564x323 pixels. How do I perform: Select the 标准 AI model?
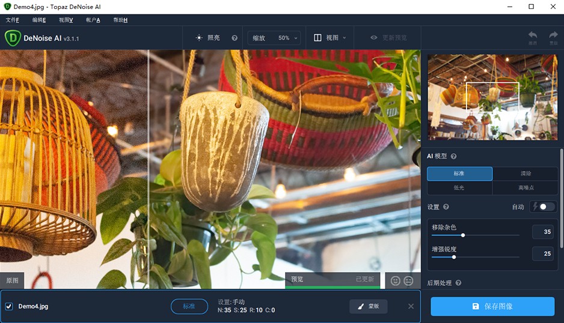[460, 174]
